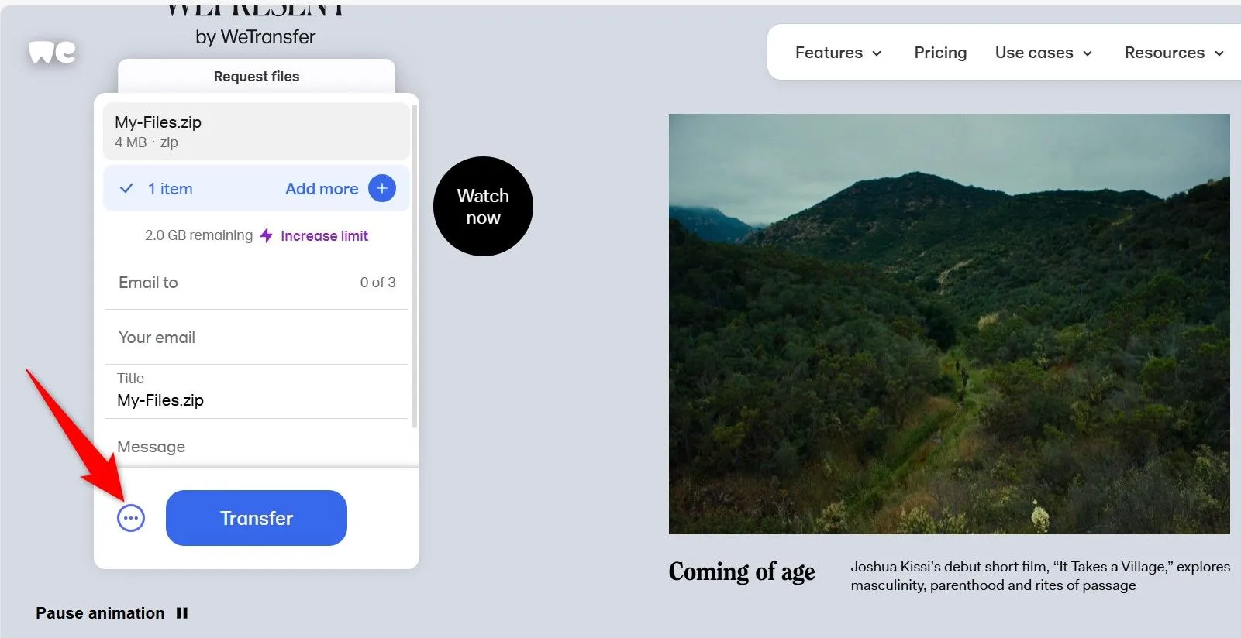Image resolution: width=1241 pixels, height=638 pixels.
Task: Focus the Your email field
Action: coord(257,338)
